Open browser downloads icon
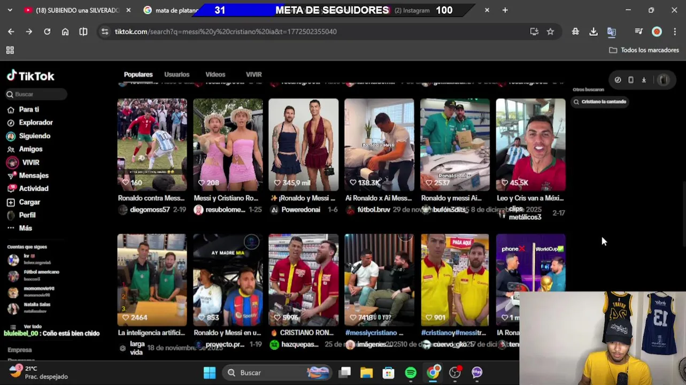 tap(593, 32)
